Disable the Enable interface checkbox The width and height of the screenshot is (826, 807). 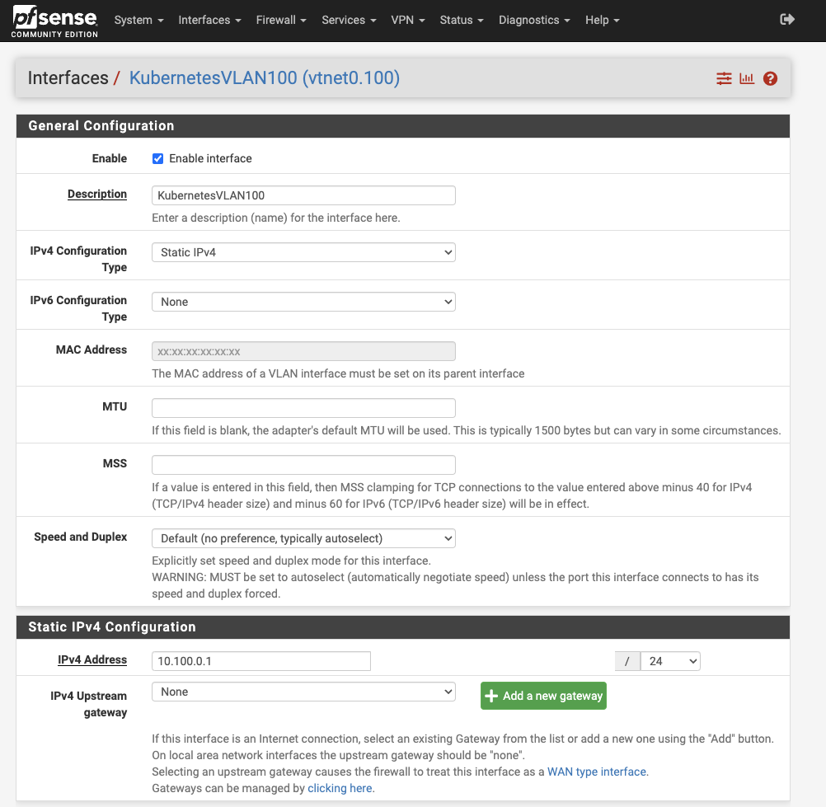[x=157, y=158]
